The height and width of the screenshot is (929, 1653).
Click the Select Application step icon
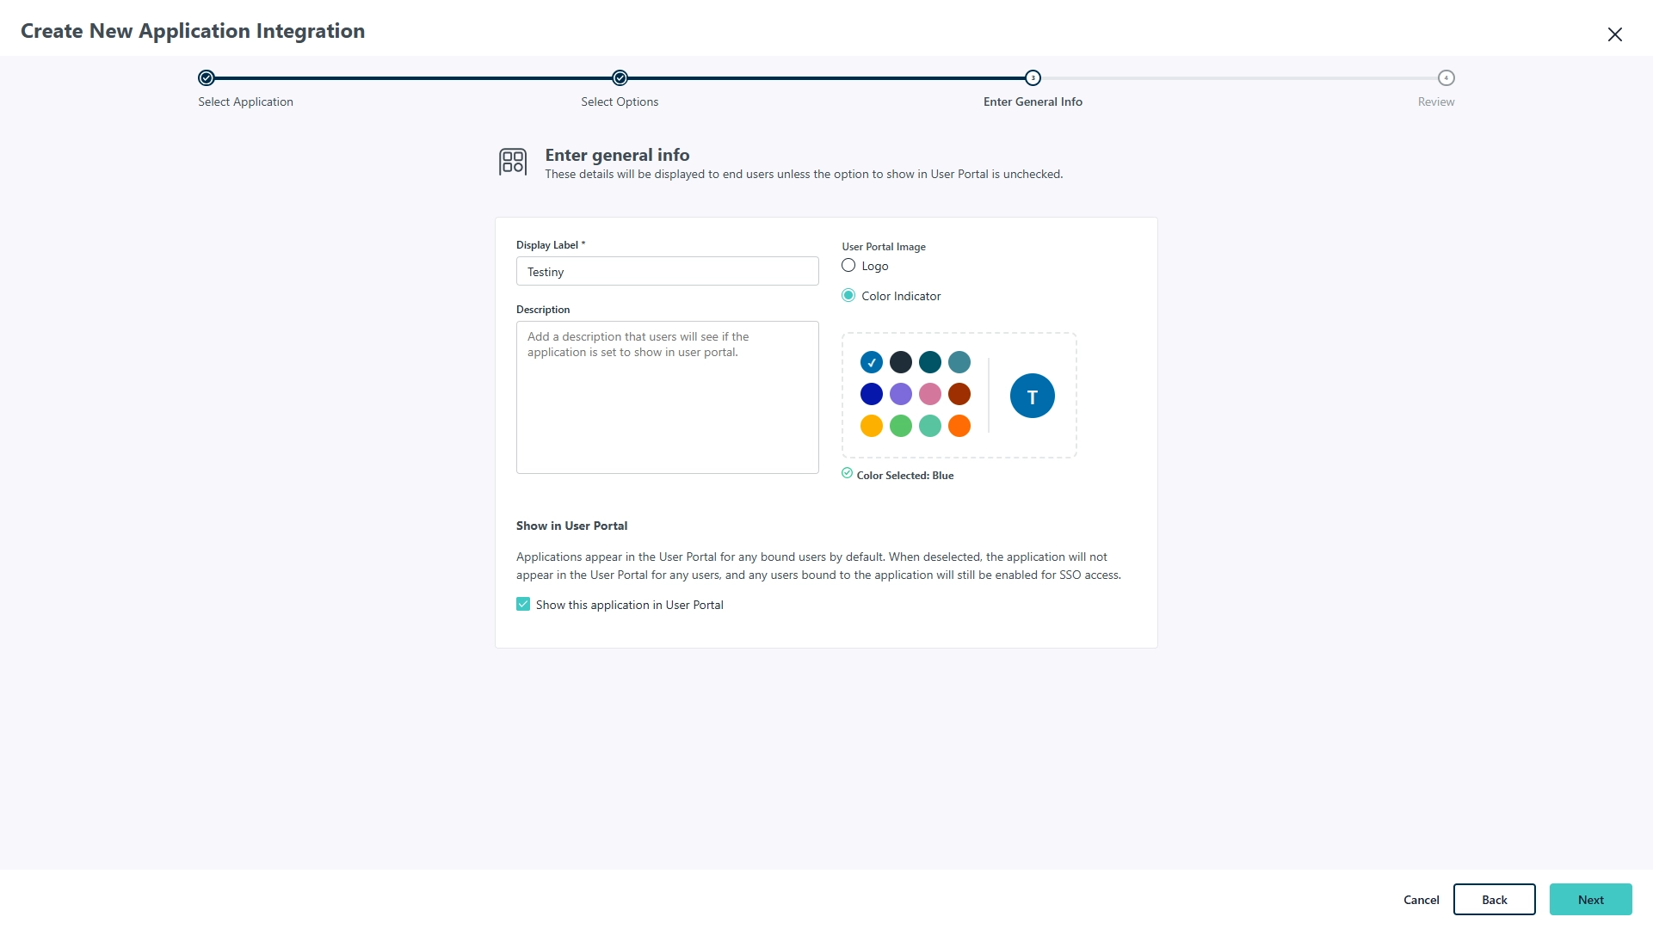206,78
